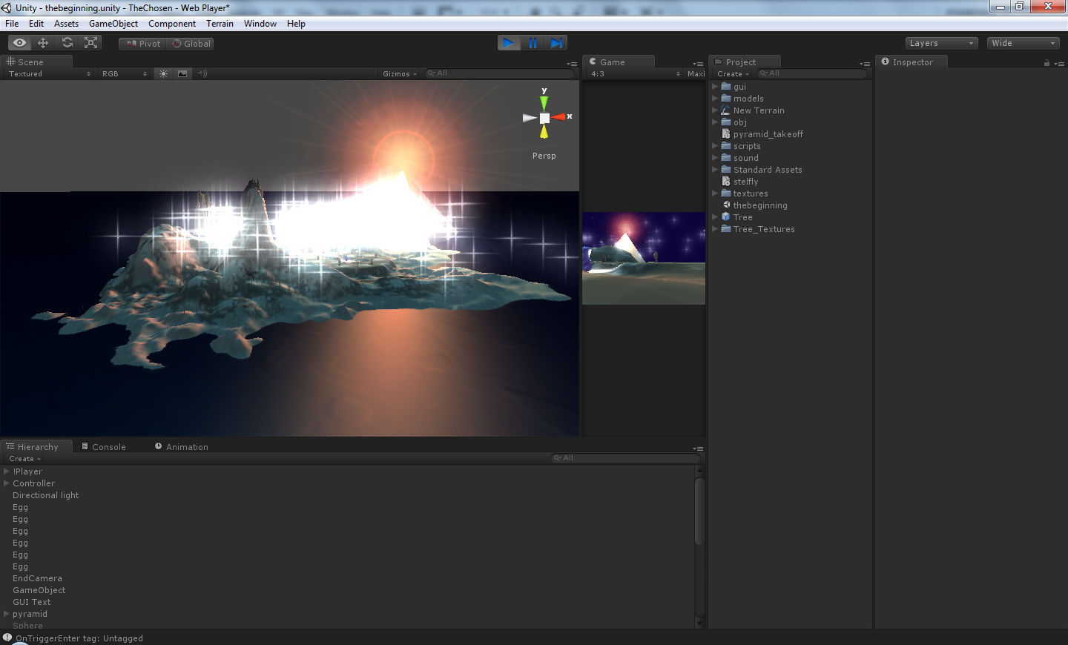This screenshot has height=645, width=1068.
Task: Select the Move tool
Action: pos(43,43)
